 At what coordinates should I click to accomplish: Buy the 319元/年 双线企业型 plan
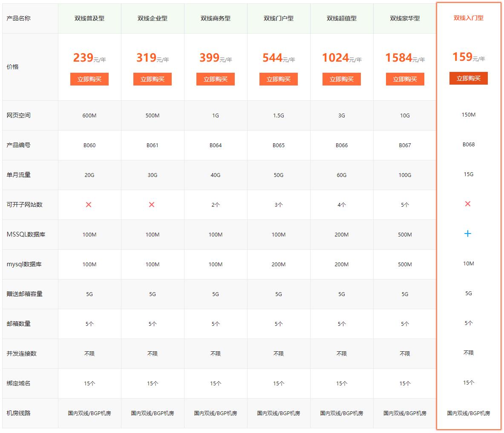[x=153, y=79]
